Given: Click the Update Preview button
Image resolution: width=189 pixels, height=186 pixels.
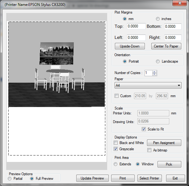Looking at the screenshot, I should point(92,178).
